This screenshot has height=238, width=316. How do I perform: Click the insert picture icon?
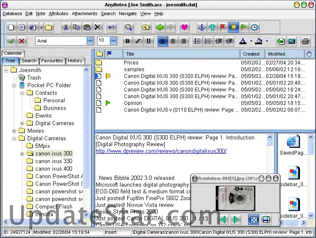(281, 41)
